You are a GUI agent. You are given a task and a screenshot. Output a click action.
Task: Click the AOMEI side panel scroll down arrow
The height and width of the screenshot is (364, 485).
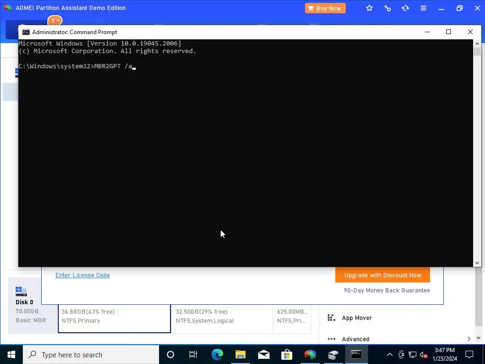[478, 338]
